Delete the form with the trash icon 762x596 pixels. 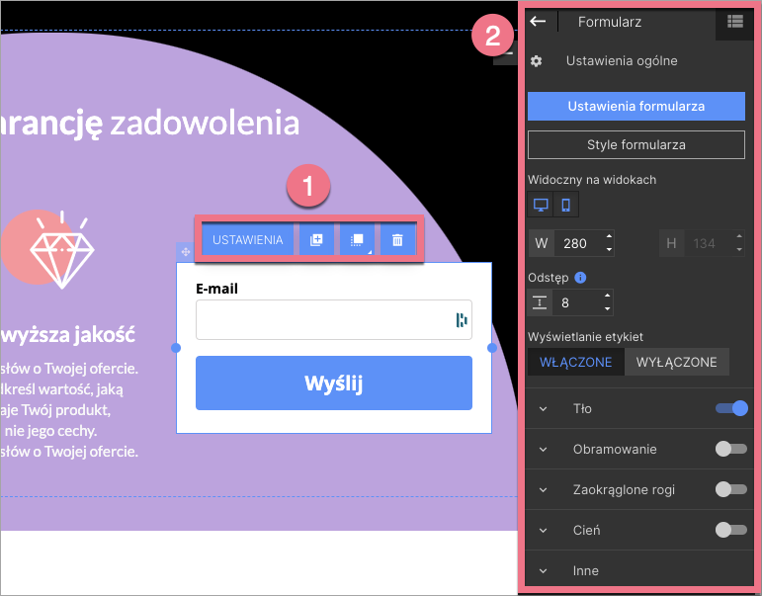click(397, 240)
